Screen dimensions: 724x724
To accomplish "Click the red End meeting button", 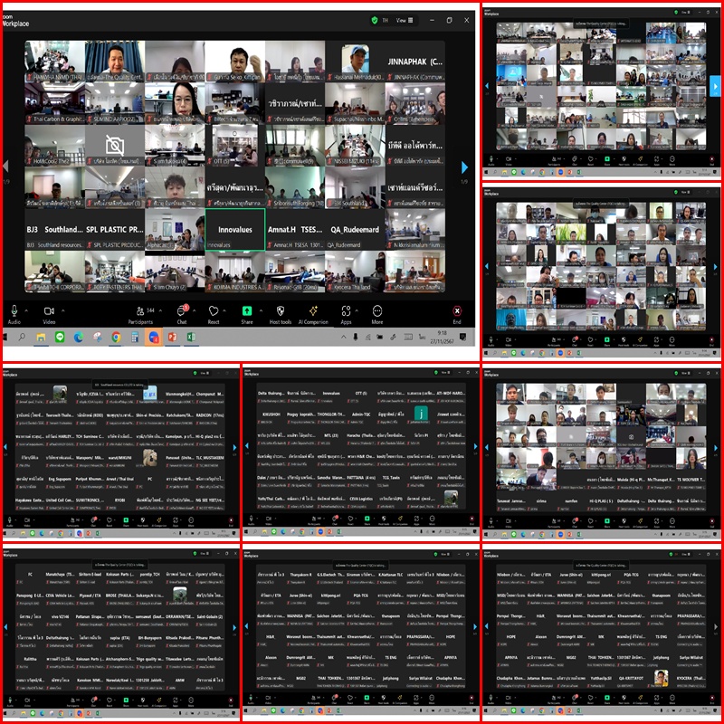I will click(x=457, y=310).
